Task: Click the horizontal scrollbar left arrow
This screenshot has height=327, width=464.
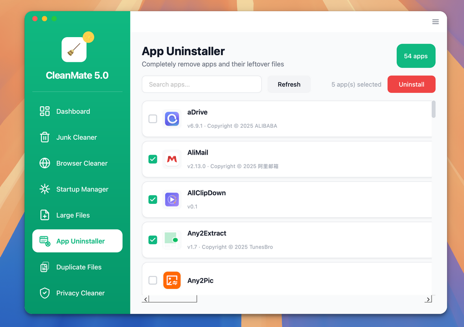Action: click(x=145, y=299)
